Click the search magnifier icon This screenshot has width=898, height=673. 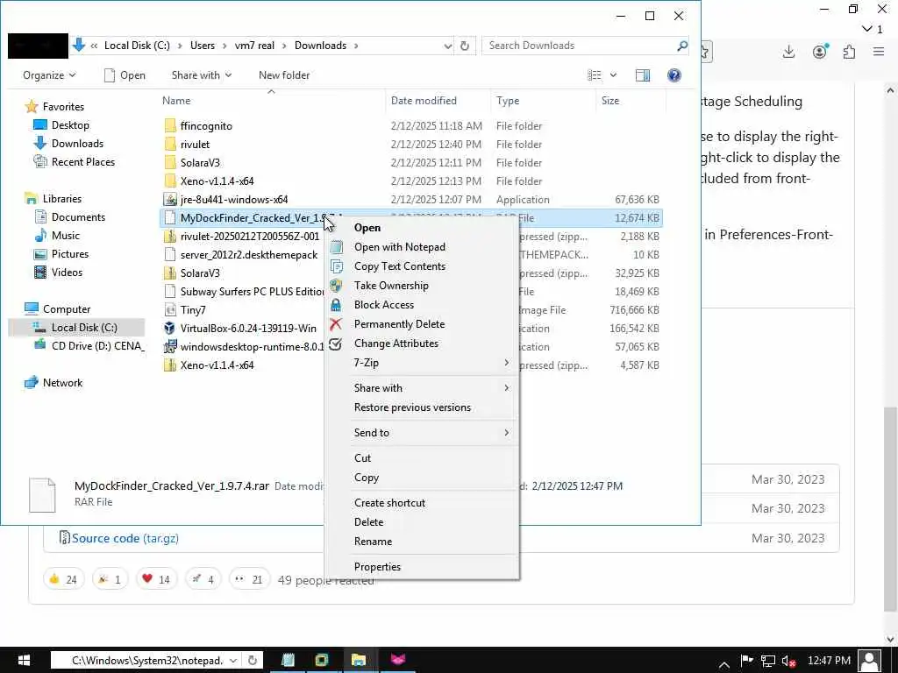coord(681,46)
